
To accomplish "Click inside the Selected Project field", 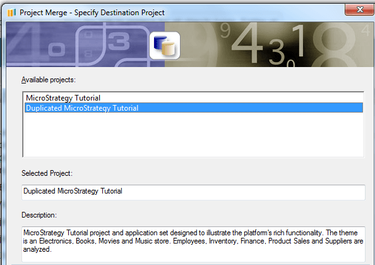I will pos(193,192).
